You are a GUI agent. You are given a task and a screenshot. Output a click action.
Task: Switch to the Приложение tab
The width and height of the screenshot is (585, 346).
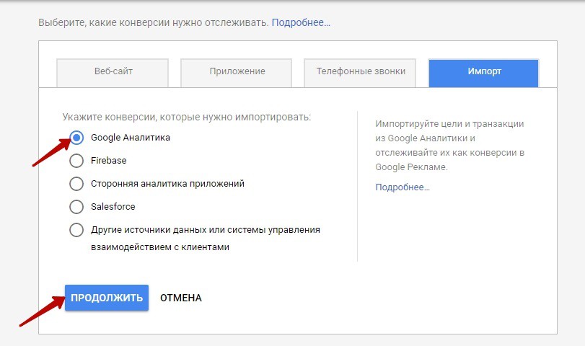point(237,72)
